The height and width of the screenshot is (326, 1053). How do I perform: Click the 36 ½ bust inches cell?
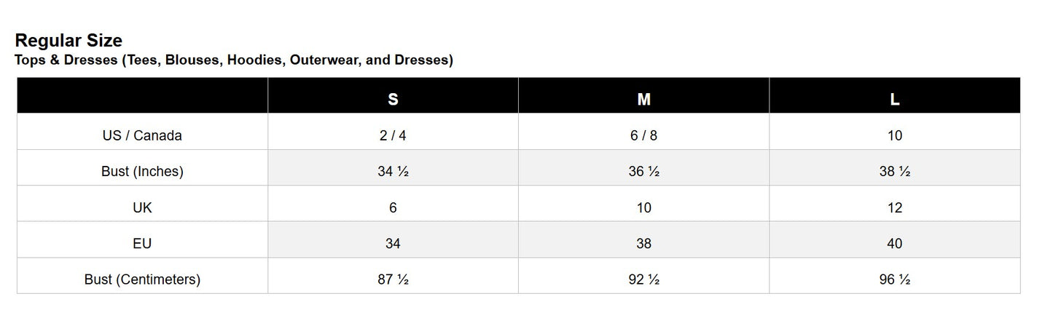tap(643, 172)
